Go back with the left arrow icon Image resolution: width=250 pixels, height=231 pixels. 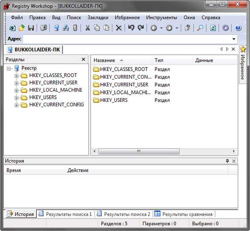pos(154,28)
